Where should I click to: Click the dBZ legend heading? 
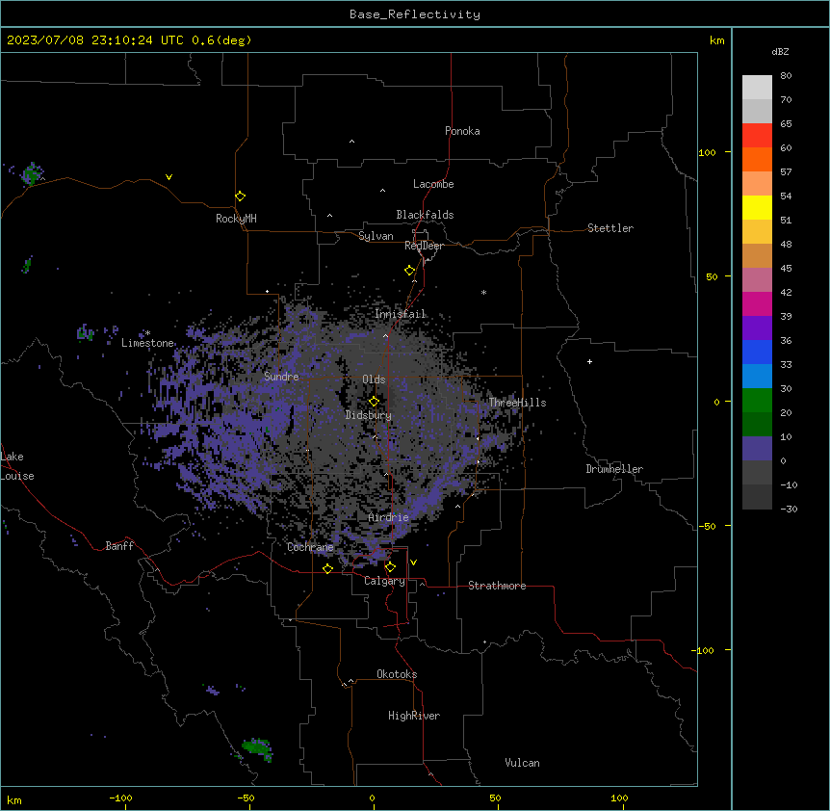(780, 52)
